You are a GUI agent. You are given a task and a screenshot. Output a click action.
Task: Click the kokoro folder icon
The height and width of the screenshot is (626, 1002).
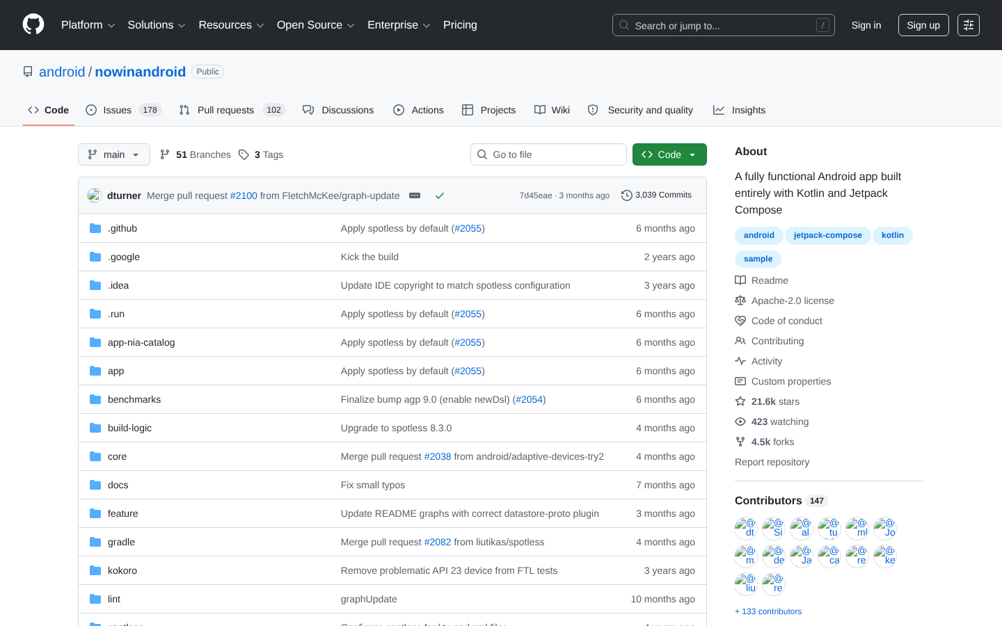95,570
